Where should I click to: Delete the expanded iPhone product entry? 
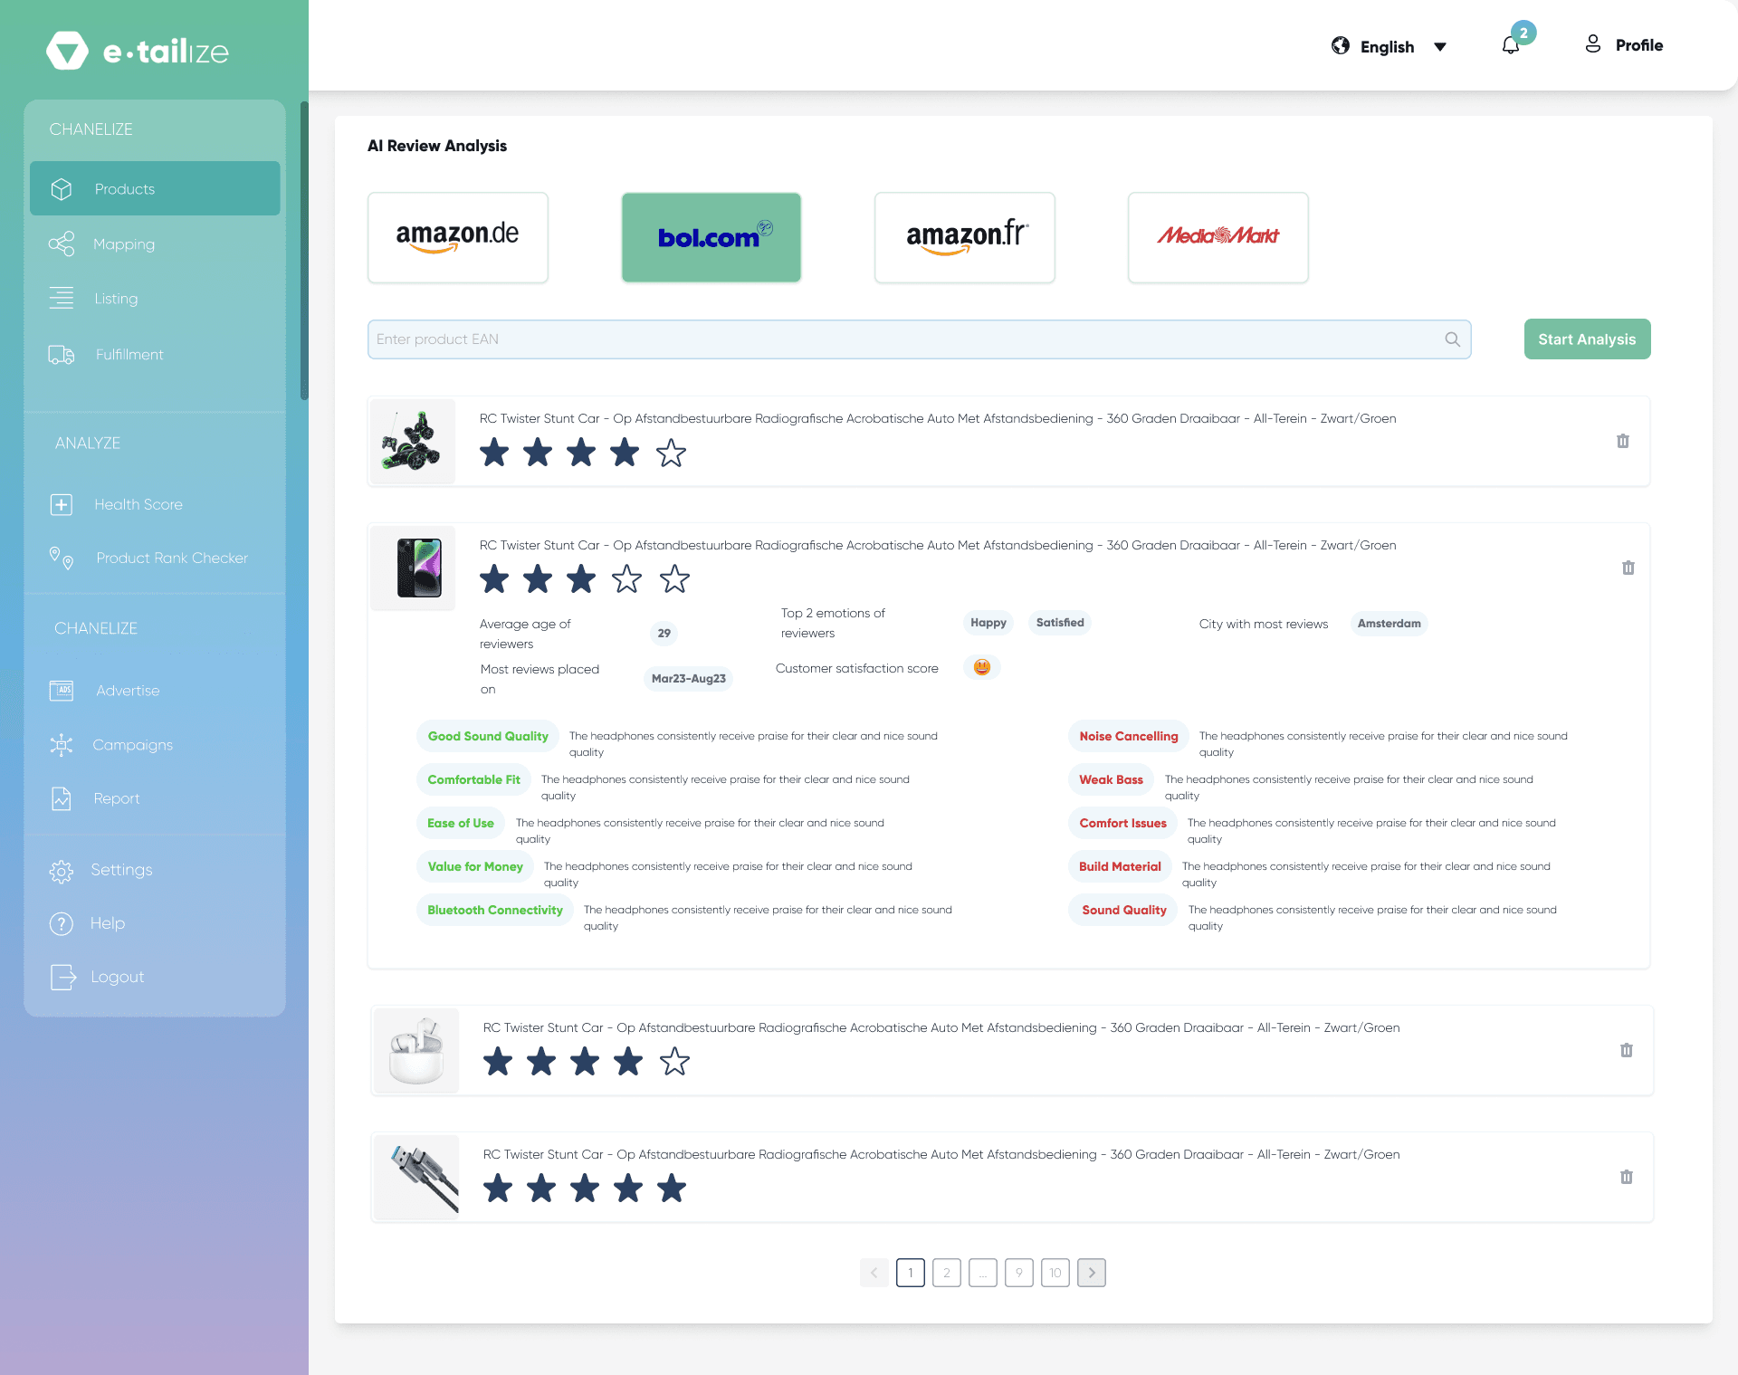(1628, 568)
